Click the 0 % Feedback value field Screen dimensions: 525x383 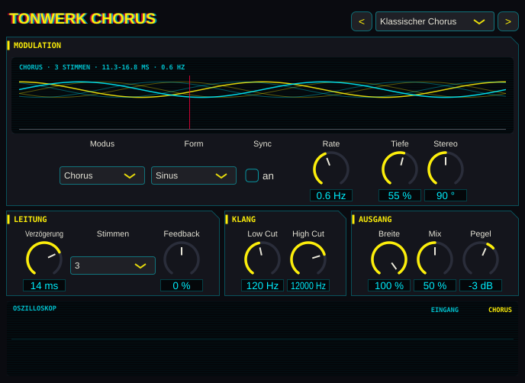(182, 285)
